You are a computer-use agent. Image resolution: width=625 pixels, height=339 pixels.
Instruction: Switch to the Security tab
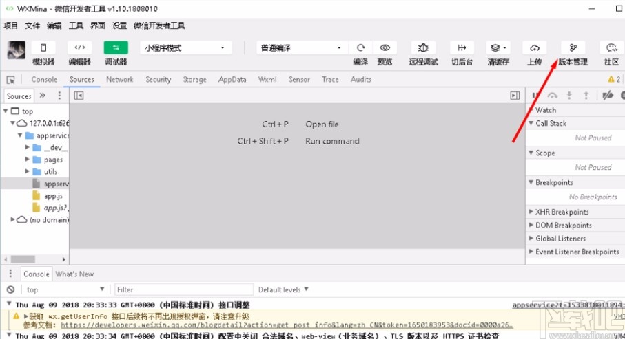158,80
